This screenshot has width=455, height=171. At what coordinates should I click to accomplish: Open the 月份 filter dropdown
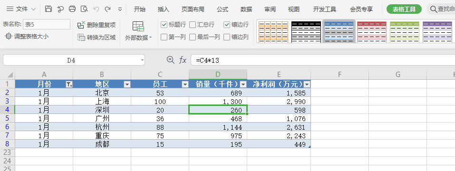coord(69,85)
